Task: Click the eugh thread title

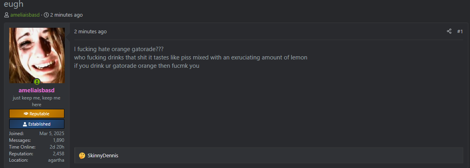Action: click(13, 4)
